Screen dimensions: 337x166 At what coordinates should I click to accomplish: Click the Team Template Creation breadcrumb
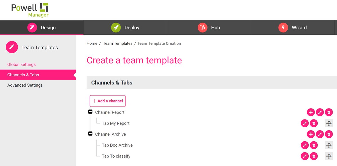(x=159, y=43)
